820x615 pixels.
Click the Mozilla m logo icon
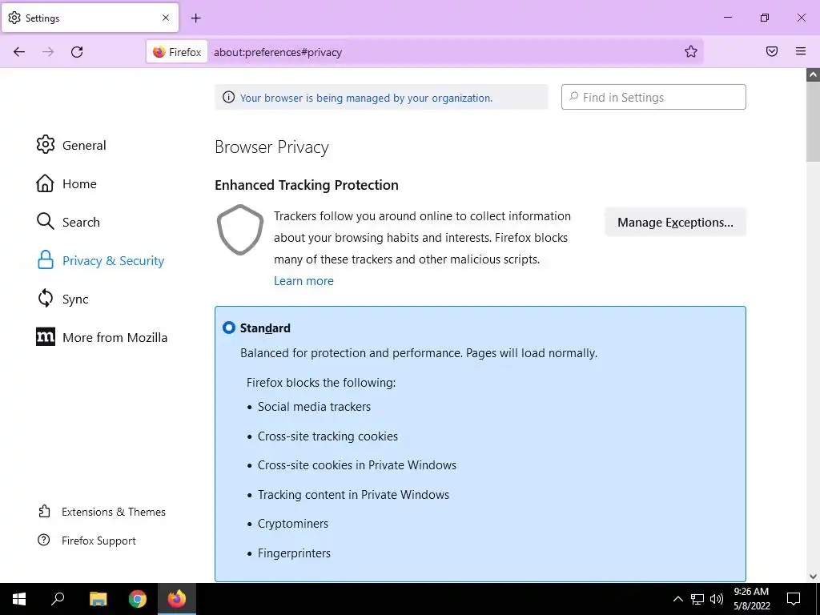pyautogui.click(x=46, y=337)
